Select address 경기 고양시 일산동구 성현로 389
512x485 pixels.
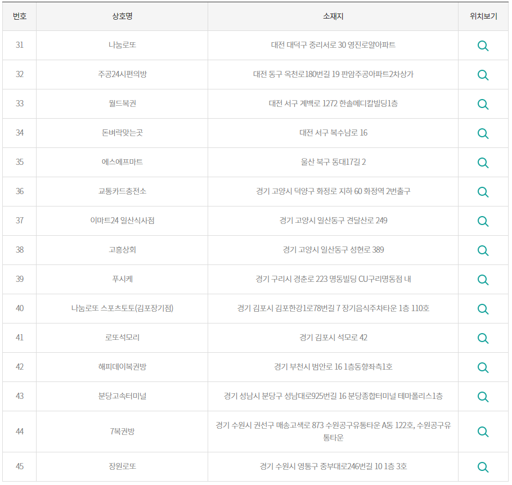pos(333,250)
